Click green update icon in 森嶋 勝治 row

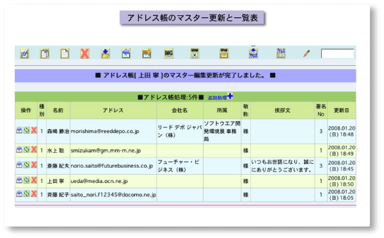26,131
